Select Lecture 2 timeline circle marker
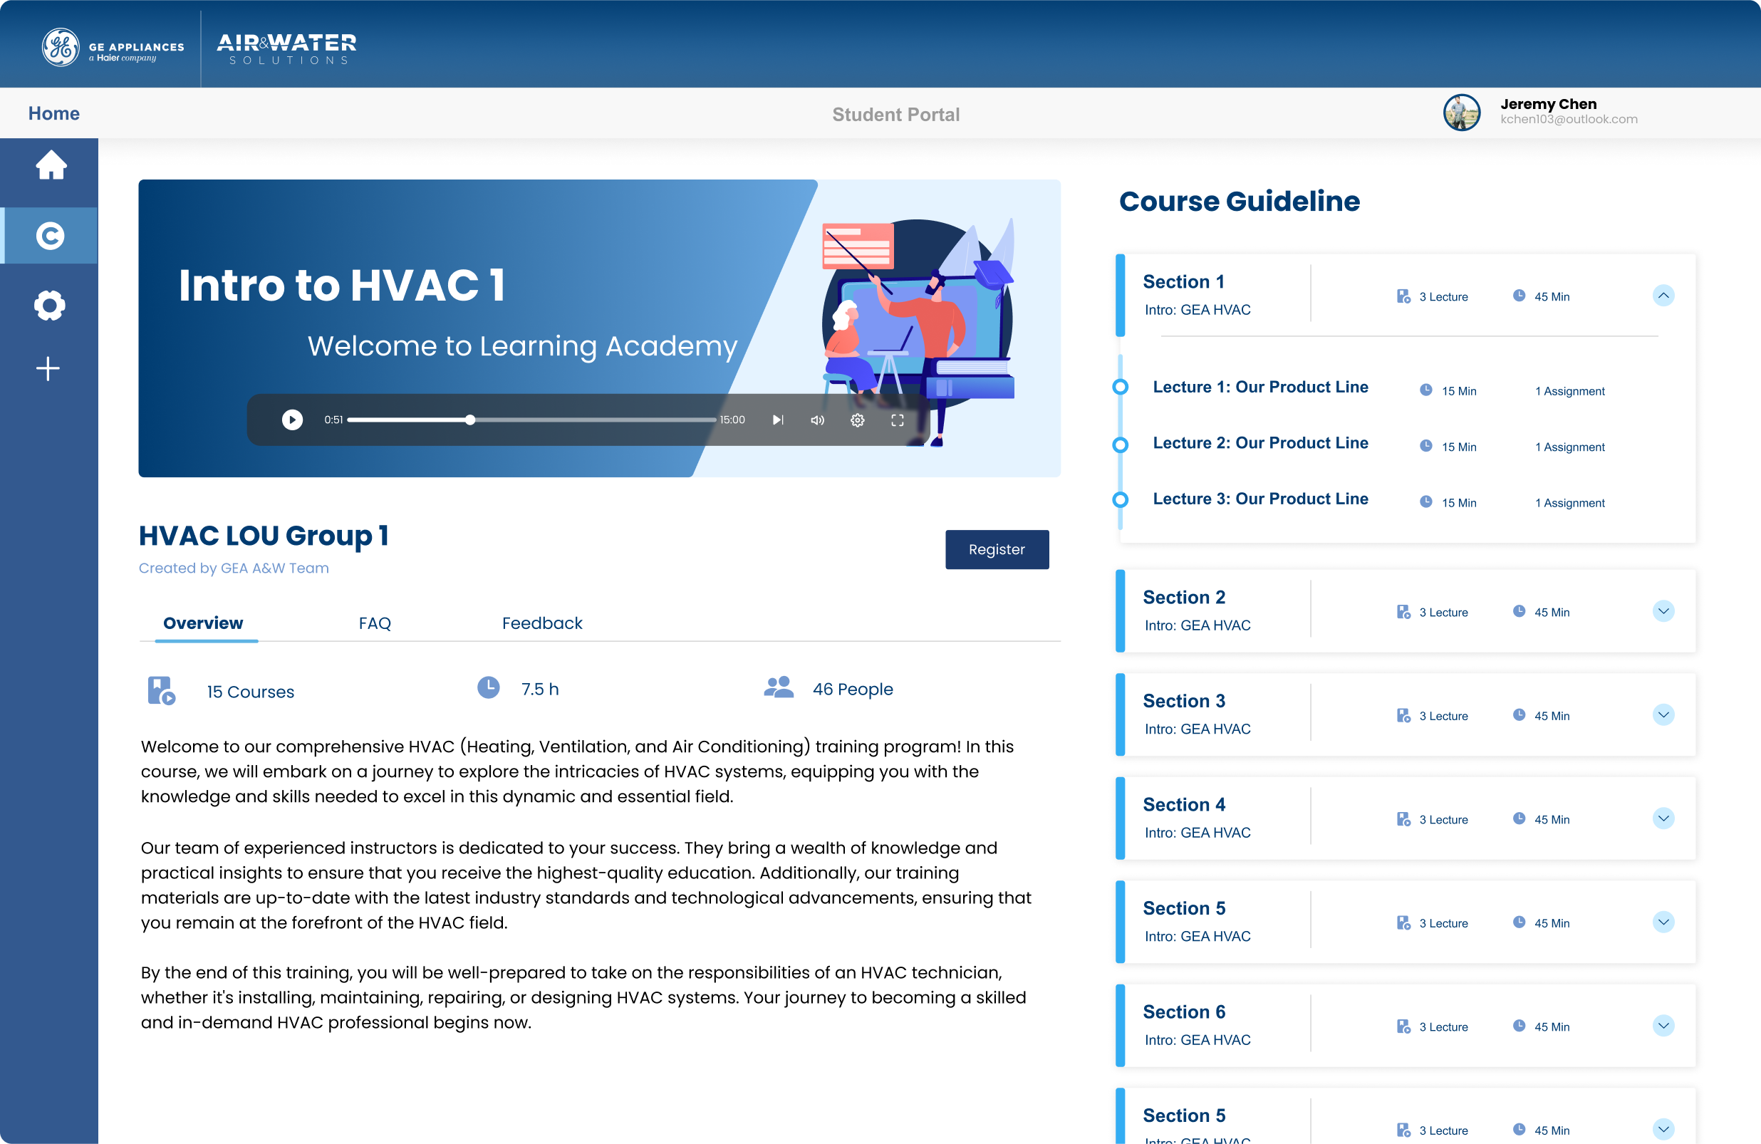The image size is (1761, 1144). (x=1121, y=444)
